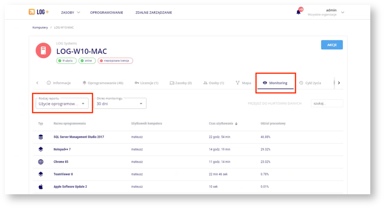Switch to the Zasoby (0) tab
Viewport: 384px width, 208px height.
click(181, 83)
